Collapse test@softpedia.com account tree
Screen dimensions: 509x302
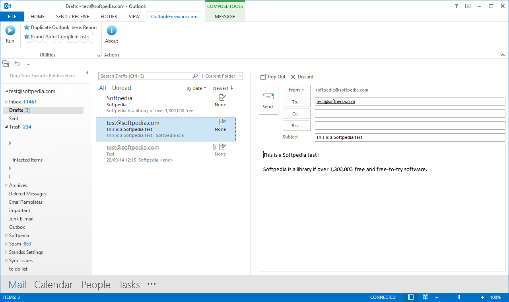pos(6,92)
